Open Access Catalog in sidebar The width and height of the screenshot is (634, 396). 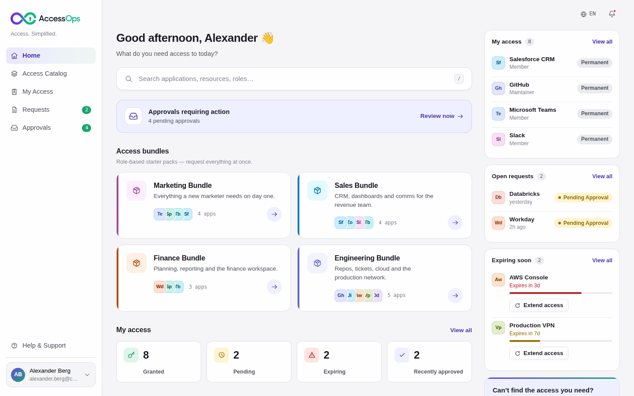click(x=51, y=73)
